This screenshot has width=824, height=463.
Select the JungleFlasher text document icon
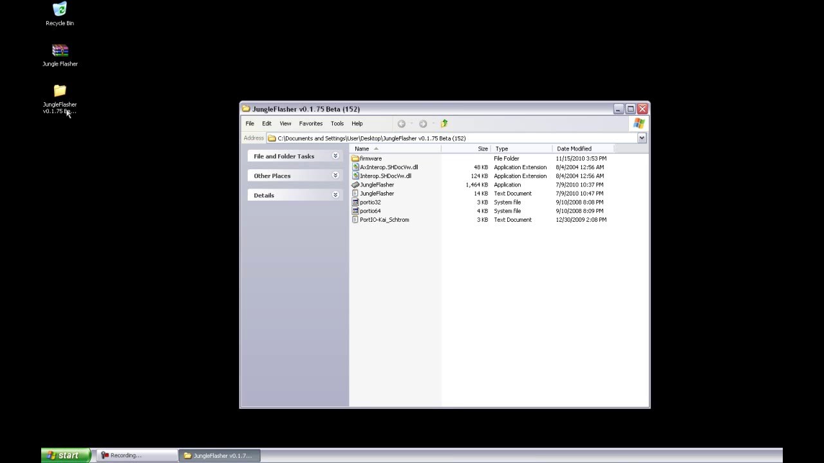(355, 194)
